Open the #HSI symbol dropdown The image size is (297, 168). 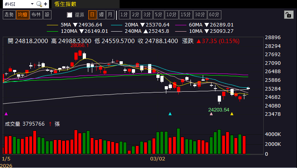pos(33,4)
